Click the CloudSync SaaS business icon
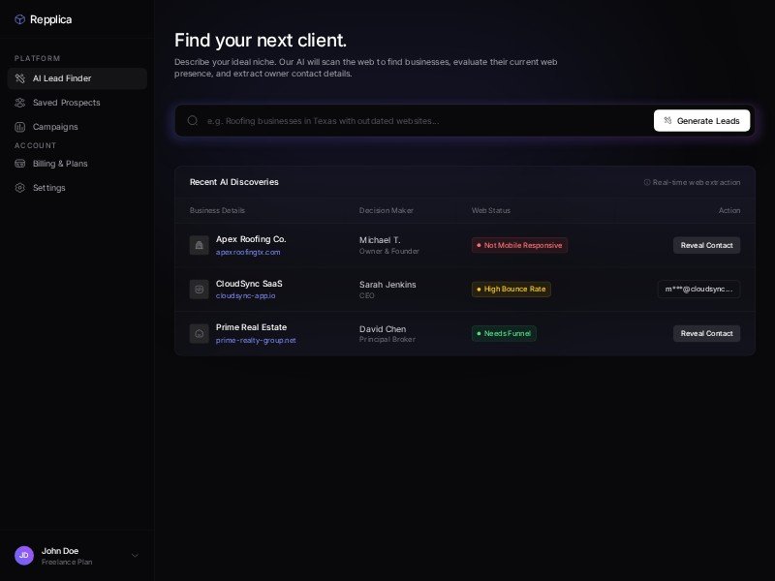The height and width of the screenshot is (581, 775). tap(200, 289)
